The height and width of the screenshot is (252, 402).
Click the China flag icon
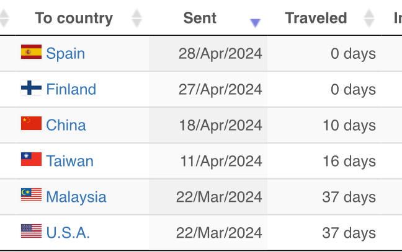(31, 123)
